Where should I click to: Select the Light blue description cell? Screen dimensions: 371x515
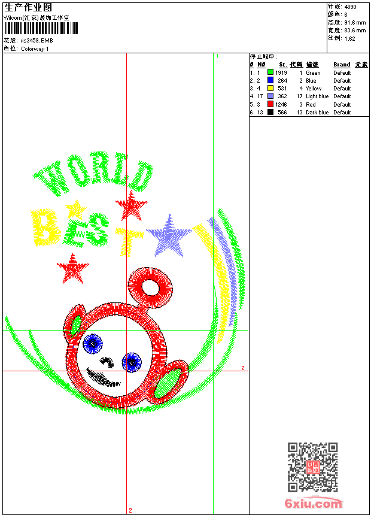click(317, 96)
